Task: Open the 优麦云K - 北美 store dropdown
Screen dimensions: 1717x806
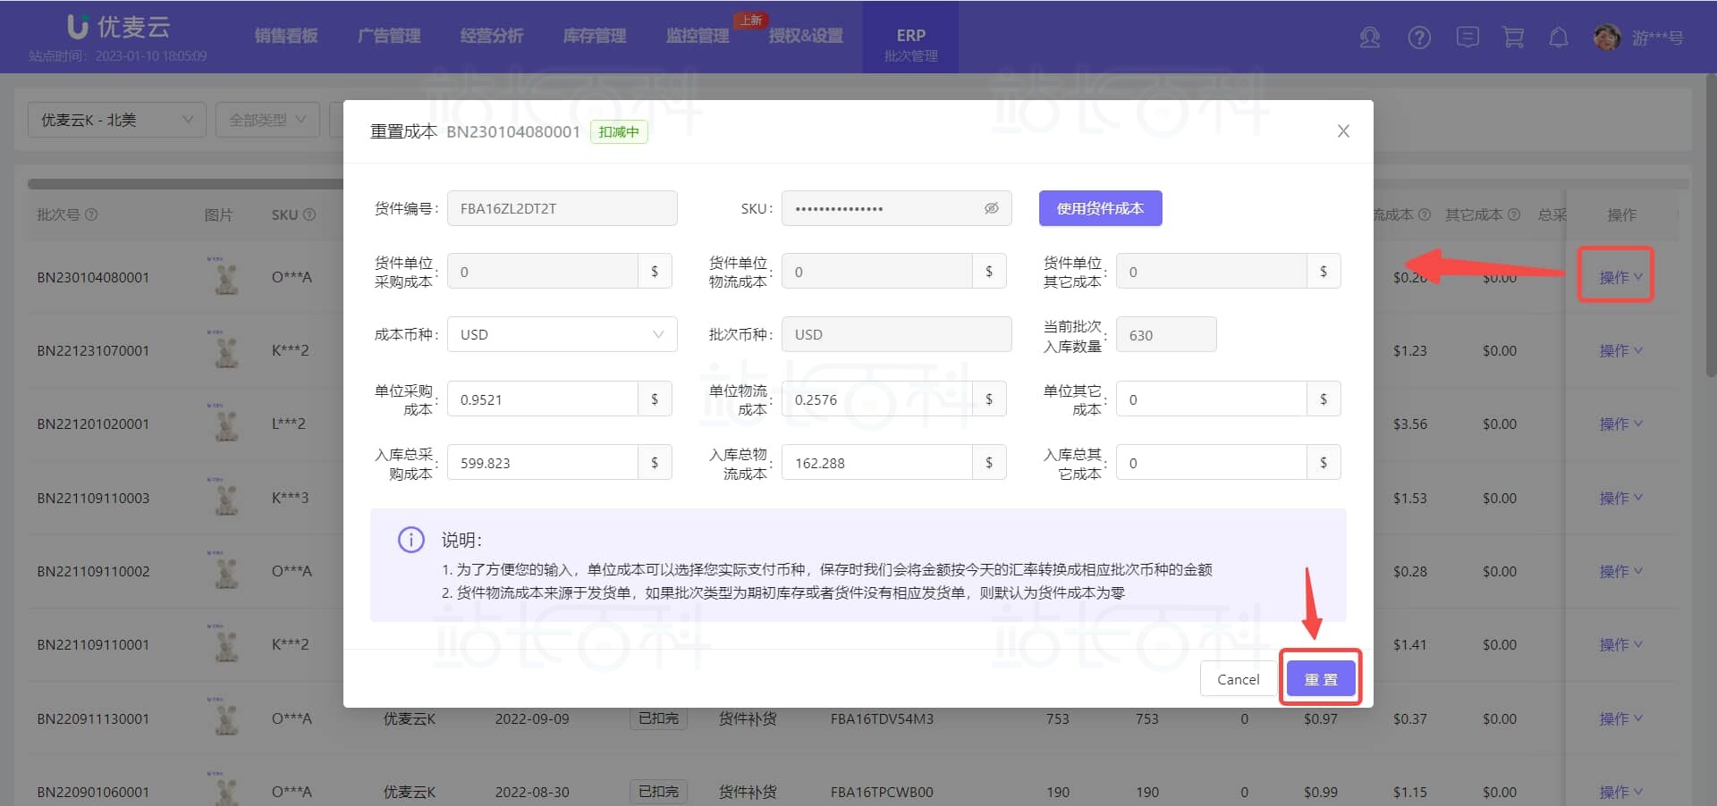Action: point(116,120)
